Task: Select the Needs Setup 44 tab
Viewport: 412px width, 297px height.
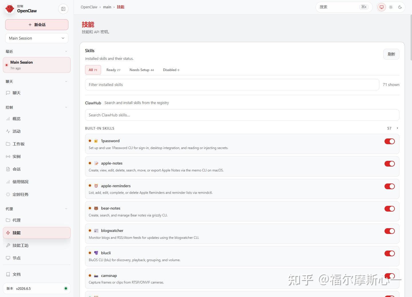Action: pos(142,70)
